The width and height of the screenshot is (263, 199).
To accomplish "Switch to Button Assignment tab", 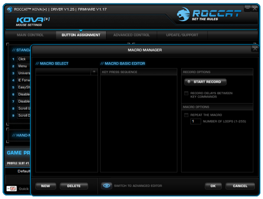I will [x=81, y=35].
